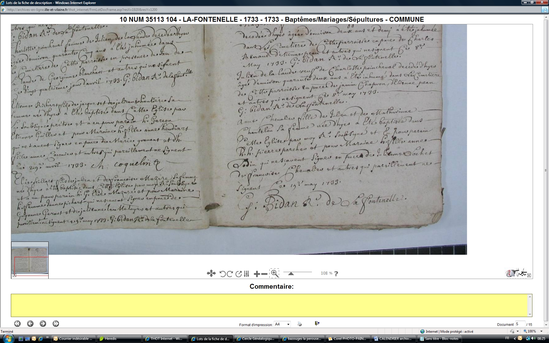Switch to the Heredis taskbar window
The width and height of the screenshot is (549, 343).
pyautogui.click(x=119, y=339)
